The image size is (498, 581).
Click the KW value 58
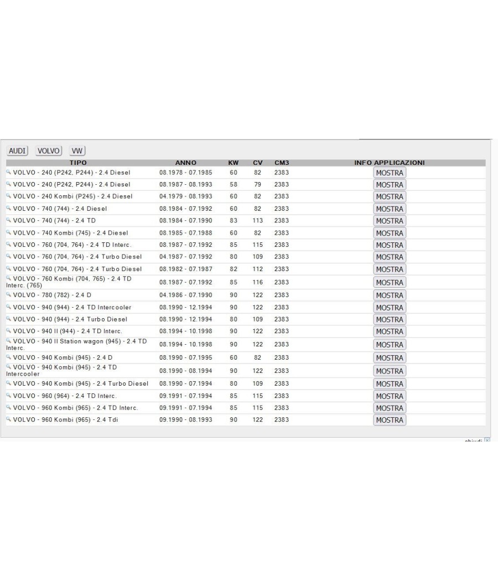234,184
